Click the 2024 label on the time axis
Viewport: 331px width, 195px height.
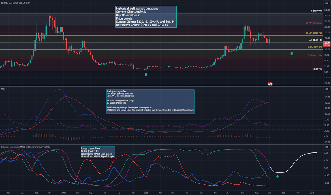(228, 193)
